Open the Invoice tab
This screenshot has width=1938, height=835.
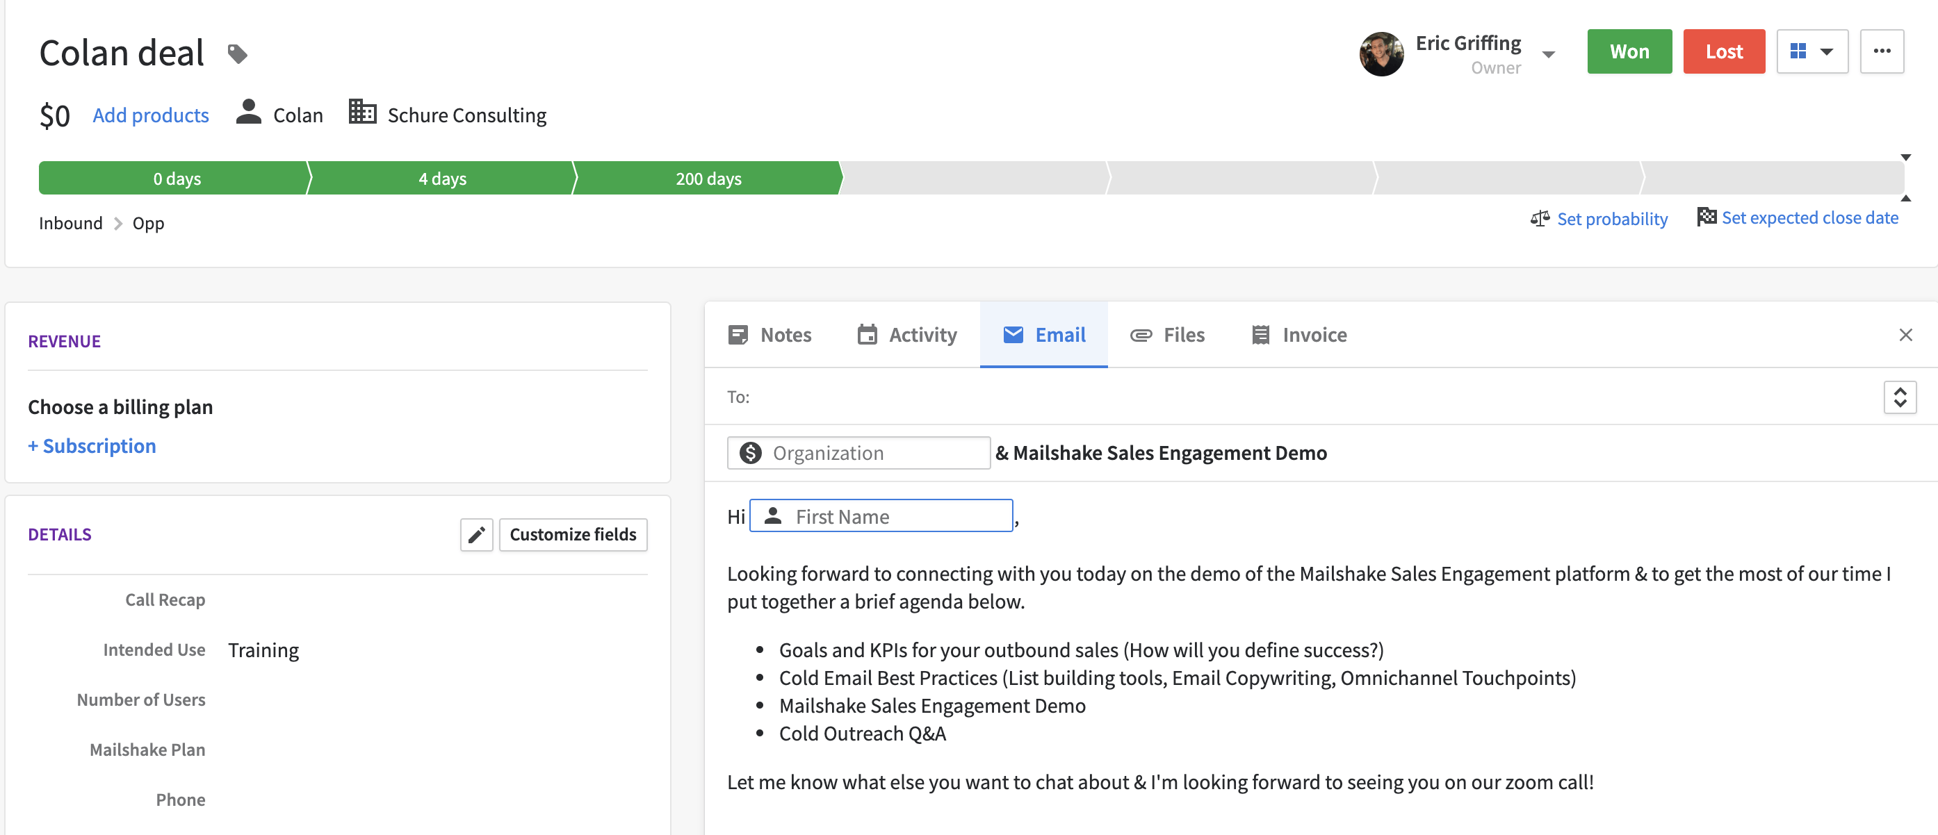[1298, 334]
